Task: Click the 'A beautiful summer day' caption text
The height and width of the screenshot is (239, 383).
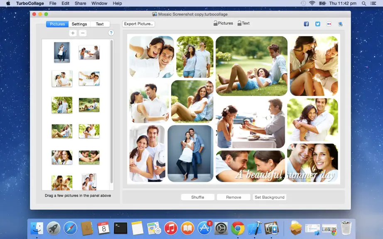Action: [x=285, y=175]
